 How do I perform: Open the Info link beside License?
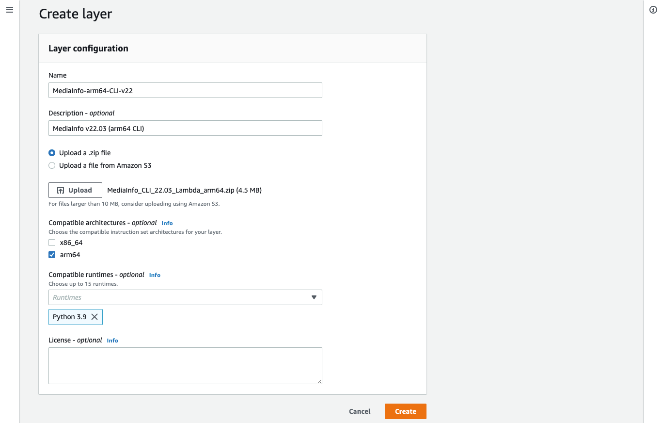pyautogui.click(x=112, y=341)
